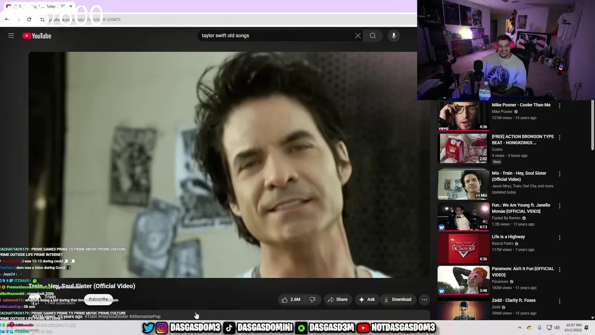Open options for Zedd Clarity video
Screen dimensions: 595x335
(560, 301)
